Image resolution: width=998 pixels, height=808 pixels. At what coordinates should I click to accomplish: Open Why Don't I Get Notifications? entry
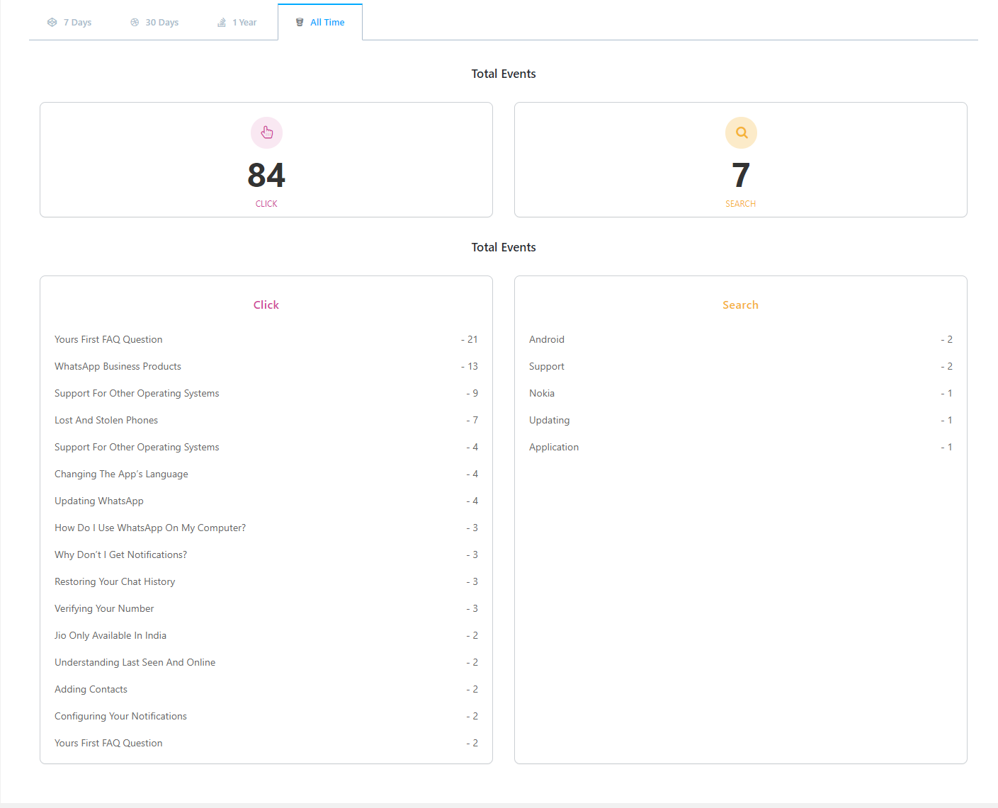click(120, 555)
